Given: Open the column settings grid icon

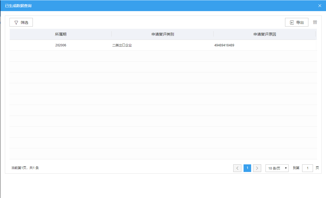Looking at the screenshot, I should (315, 23).
